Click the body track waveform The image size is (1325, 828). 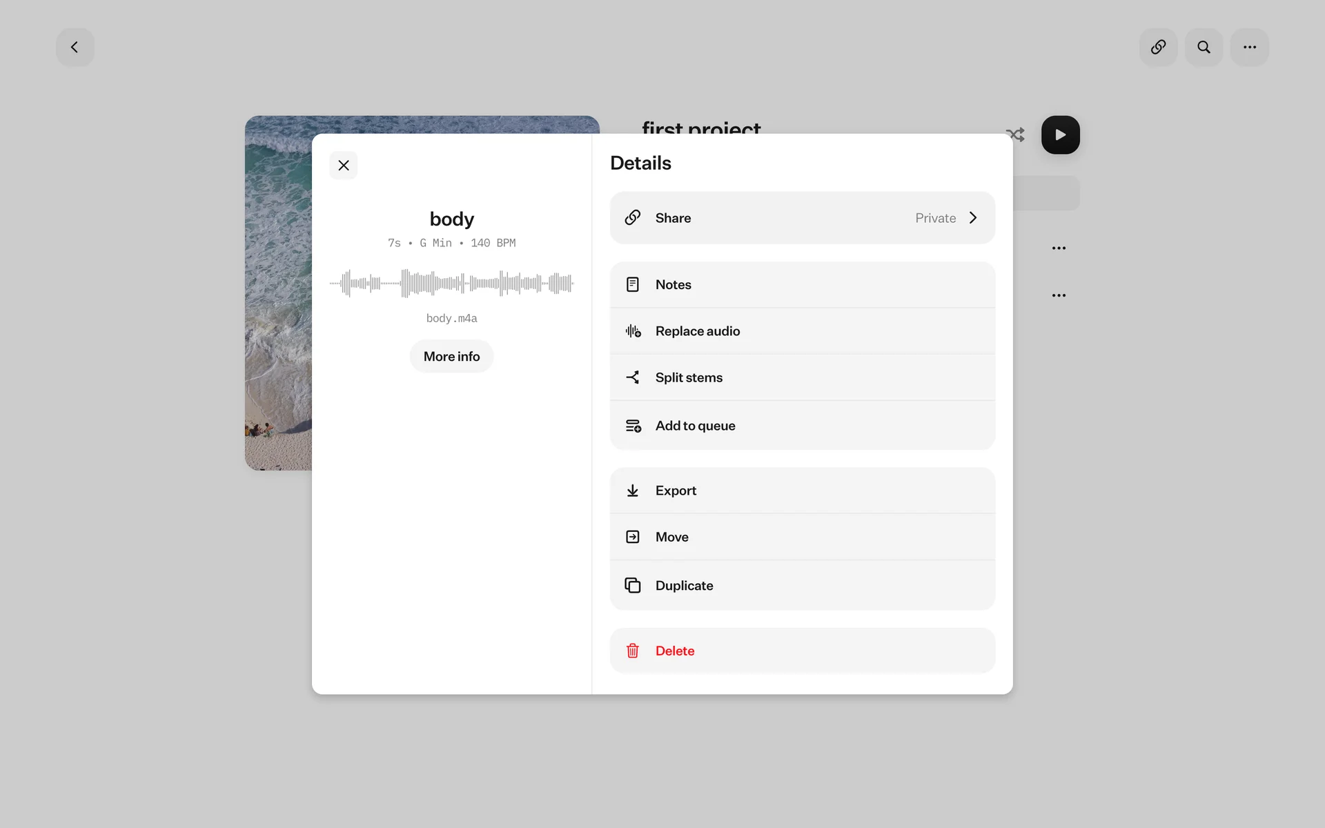[x=451, y=283]
